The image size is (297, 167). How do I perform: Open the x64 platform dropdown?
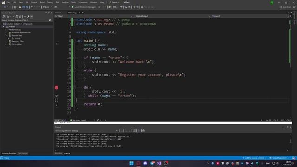62,7
